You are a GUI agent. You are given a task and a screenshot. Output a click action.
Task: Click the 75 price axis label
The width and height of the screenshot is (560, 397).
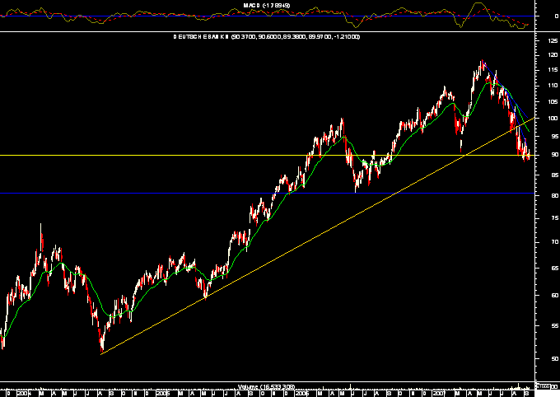(554, 218)
